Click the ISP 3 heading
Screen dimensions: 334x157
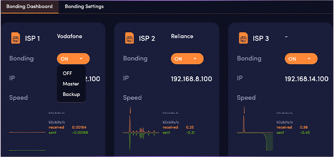coord(261,39)
